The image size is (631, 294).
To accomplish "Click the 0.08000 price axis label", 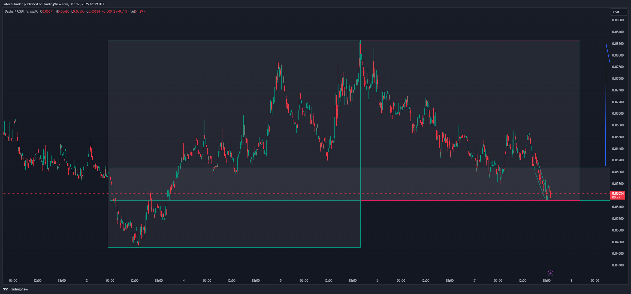I will pyautogui.click(x=618, y=55).
